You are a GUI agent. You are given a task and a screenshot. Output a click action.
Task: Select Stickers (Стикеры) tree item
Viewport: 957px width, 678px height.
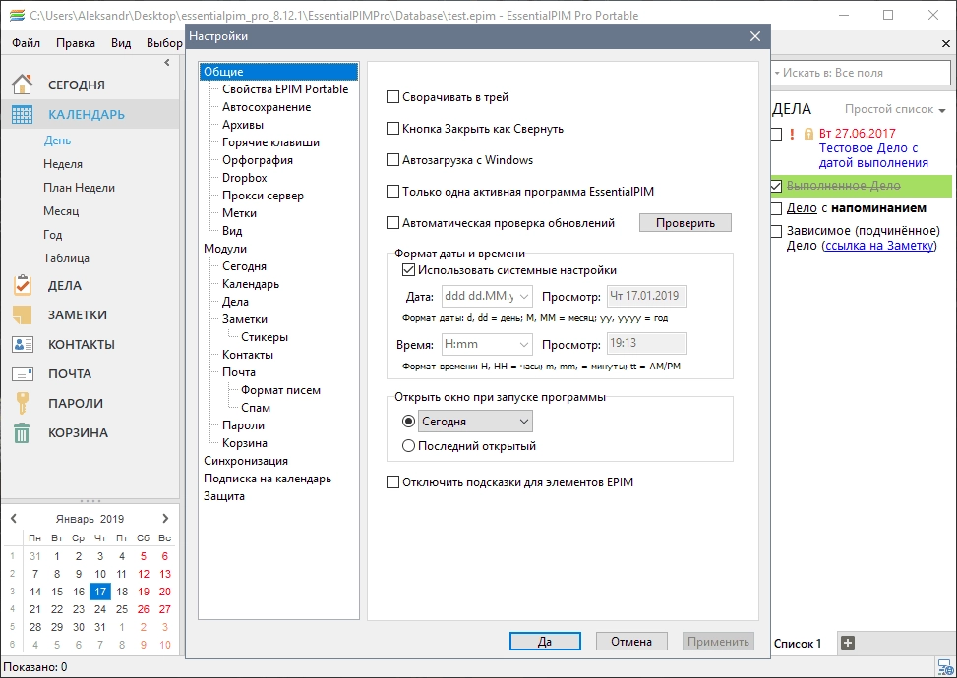pyautogui.click(x=265, y=337)
